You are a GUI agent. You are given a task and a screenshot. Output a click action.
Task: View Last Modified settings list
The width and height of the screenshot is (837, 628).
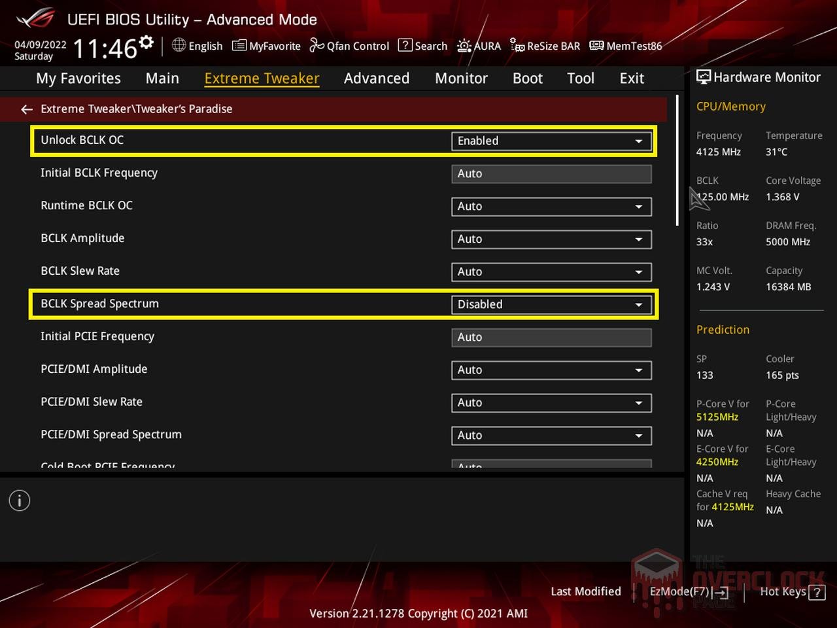pyautogui.click(x=585, y=591)
